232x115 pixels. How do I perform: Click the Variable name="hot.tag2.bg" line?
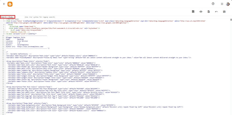[x=54, y=98]
